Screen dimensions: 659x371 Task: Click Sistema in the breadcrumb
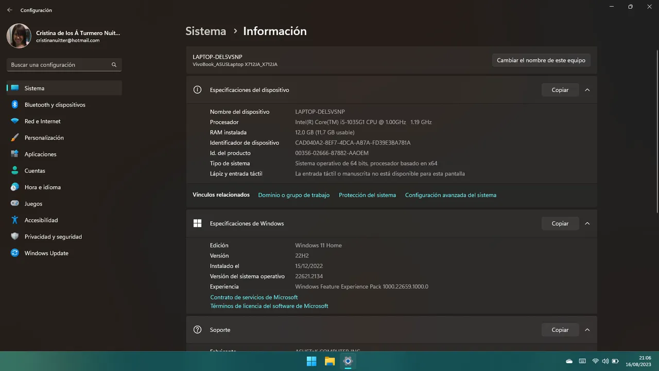coord(205,31)
